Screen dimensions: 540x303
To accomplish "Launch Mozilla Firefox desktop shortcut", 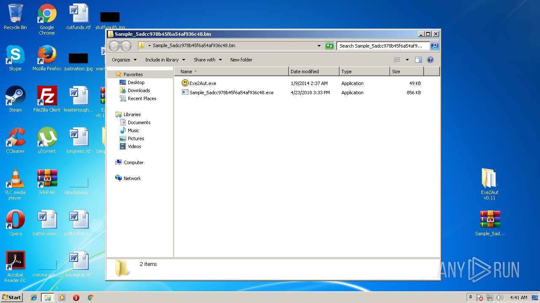I will pos(47,58).
